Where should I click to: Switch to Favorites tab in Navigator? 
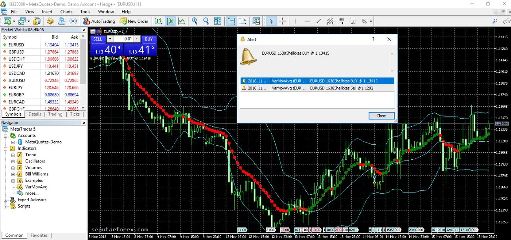[39, 235]
